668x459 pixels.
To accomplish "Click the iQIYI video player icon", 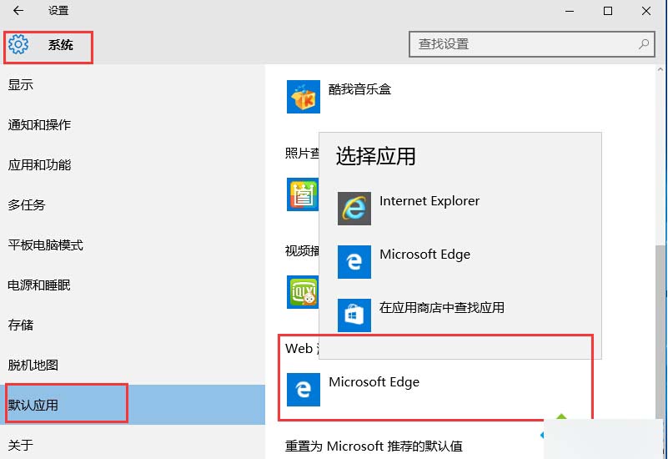I will click(x=303, y=292).
